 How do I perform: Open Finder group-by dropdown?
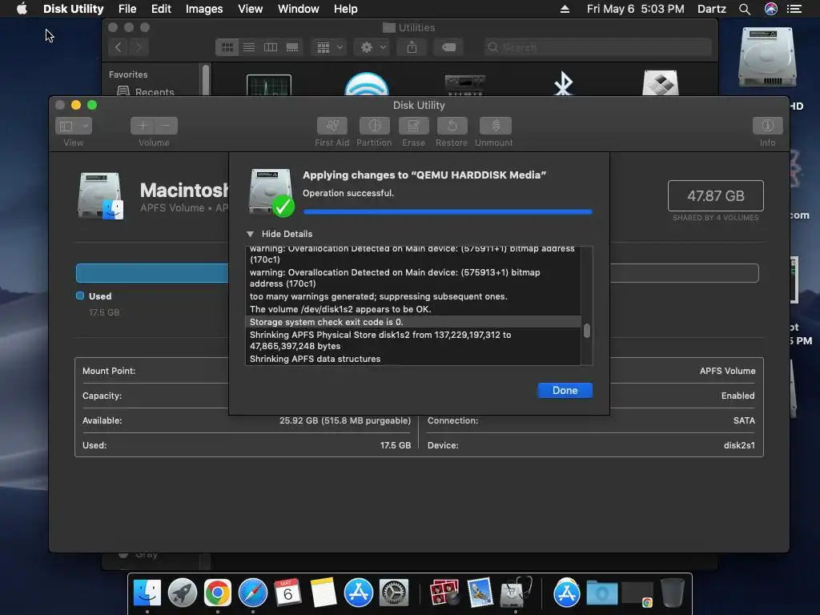coord(329,47)
